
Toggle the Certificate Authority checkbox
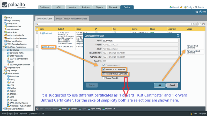tap(104, 65)
